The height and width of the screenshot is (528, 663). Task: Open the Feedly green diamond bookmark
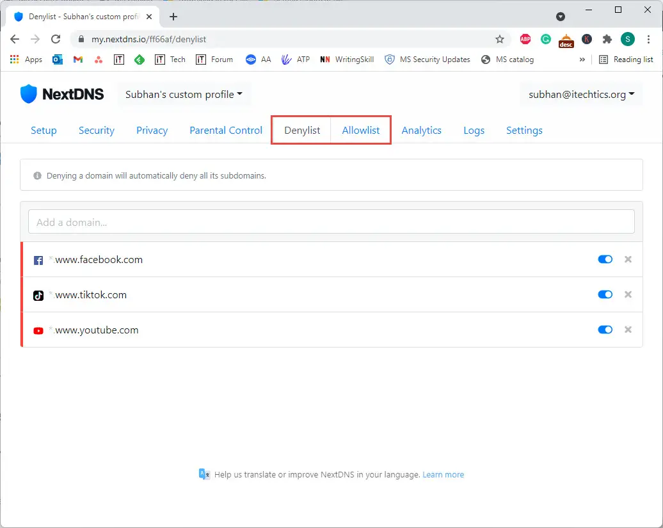pos(140,60)
